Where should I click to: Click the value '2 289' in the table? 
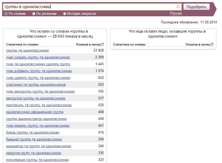pos(100,57)
